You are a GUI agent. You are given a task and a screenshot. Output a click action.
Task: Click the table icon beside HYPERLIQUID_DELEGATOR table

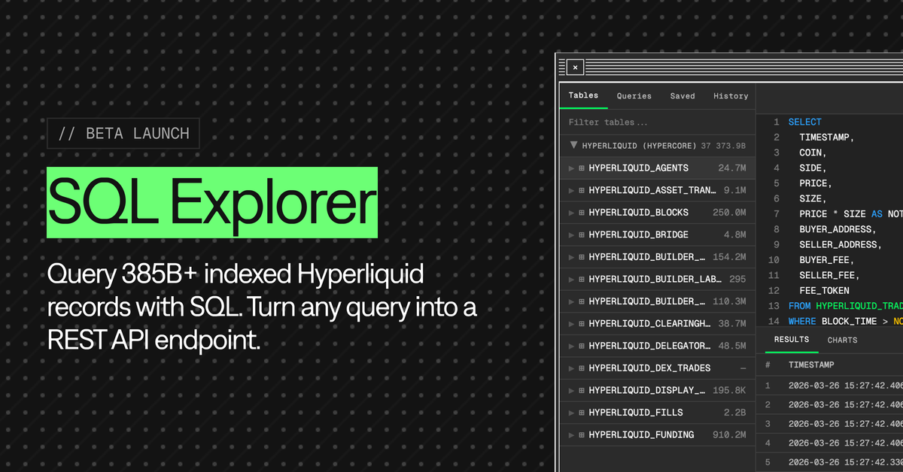pyautogui.click(x=581, y=345)
